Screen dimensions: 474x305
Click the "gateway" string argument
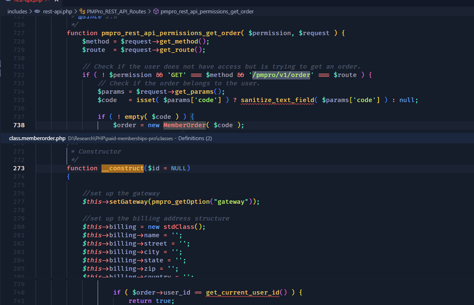coord(231,202)
